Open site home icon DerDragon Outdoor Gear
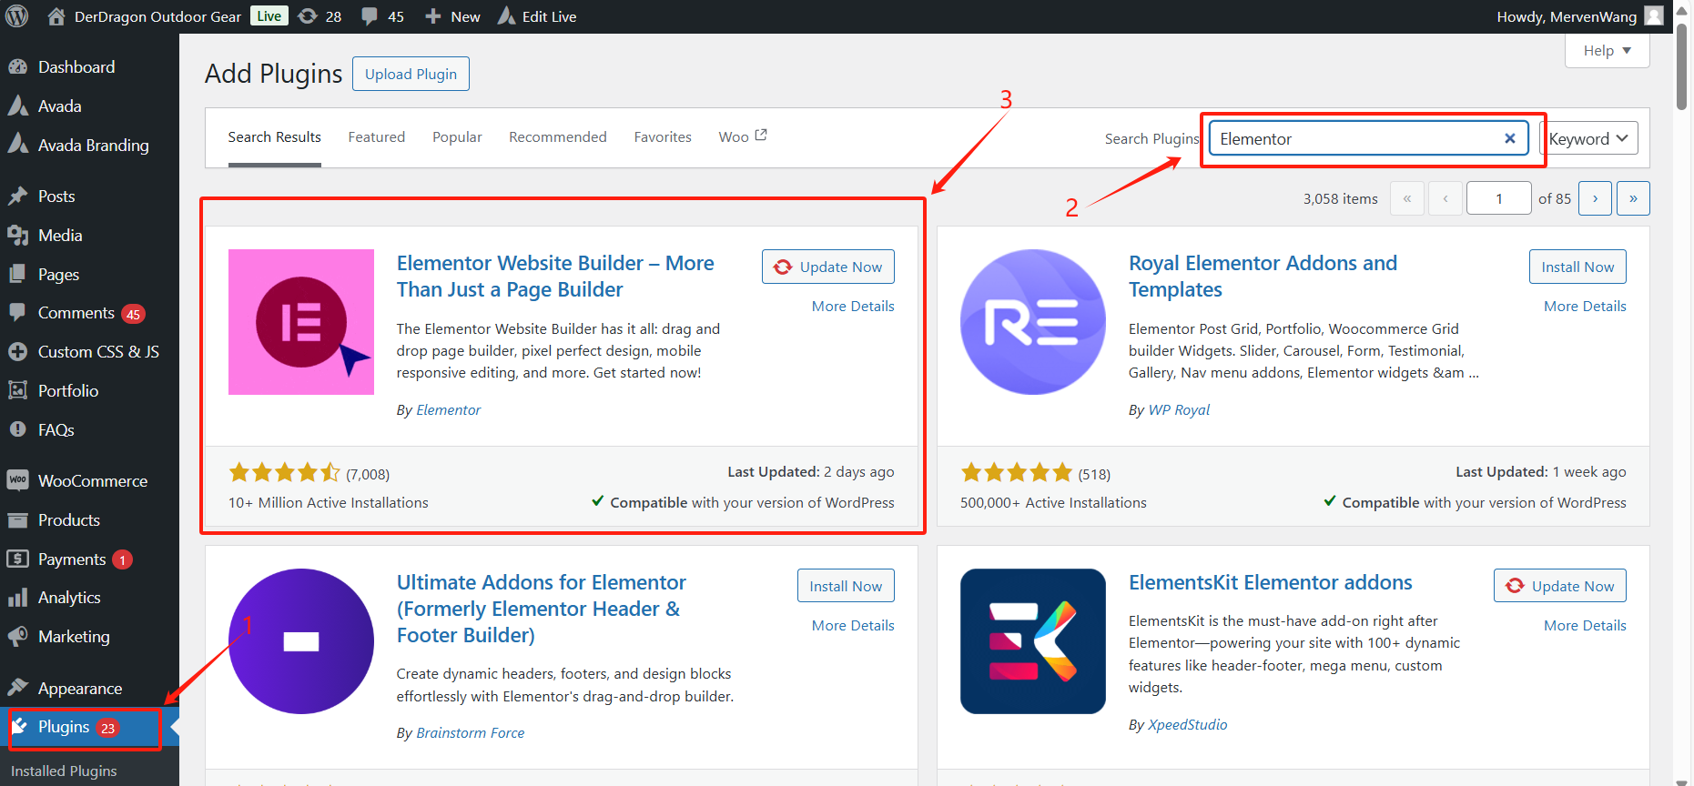This screenshot has height=786, width=1694. tap(56, 16)
